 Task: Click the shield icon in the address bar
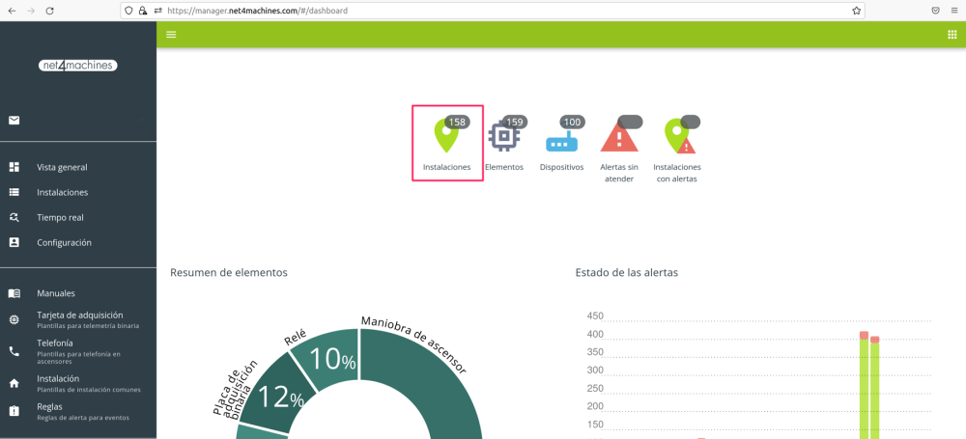(x=128, y=11)
